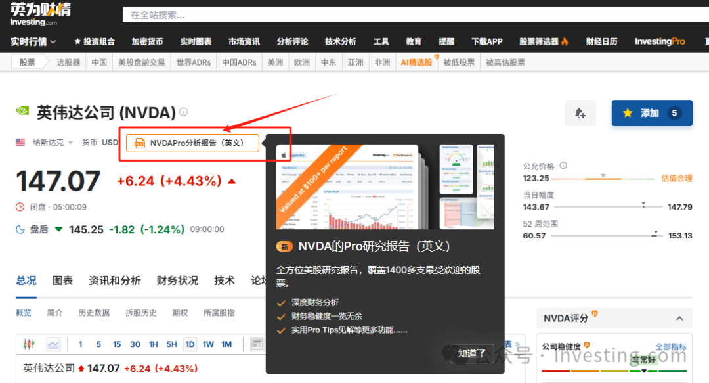Set chart interval to 5H
This screenshot has height=383, width=709.
click(172, 344)
